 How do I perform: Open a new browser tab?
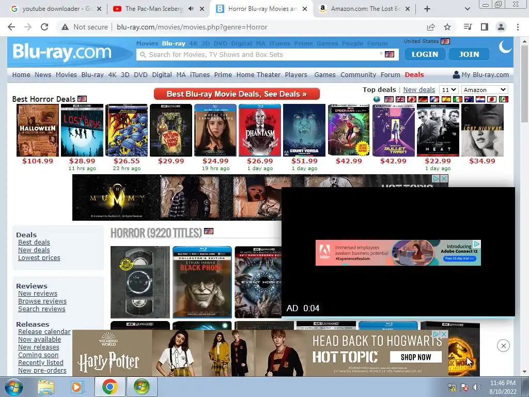(x=427, y=9)
